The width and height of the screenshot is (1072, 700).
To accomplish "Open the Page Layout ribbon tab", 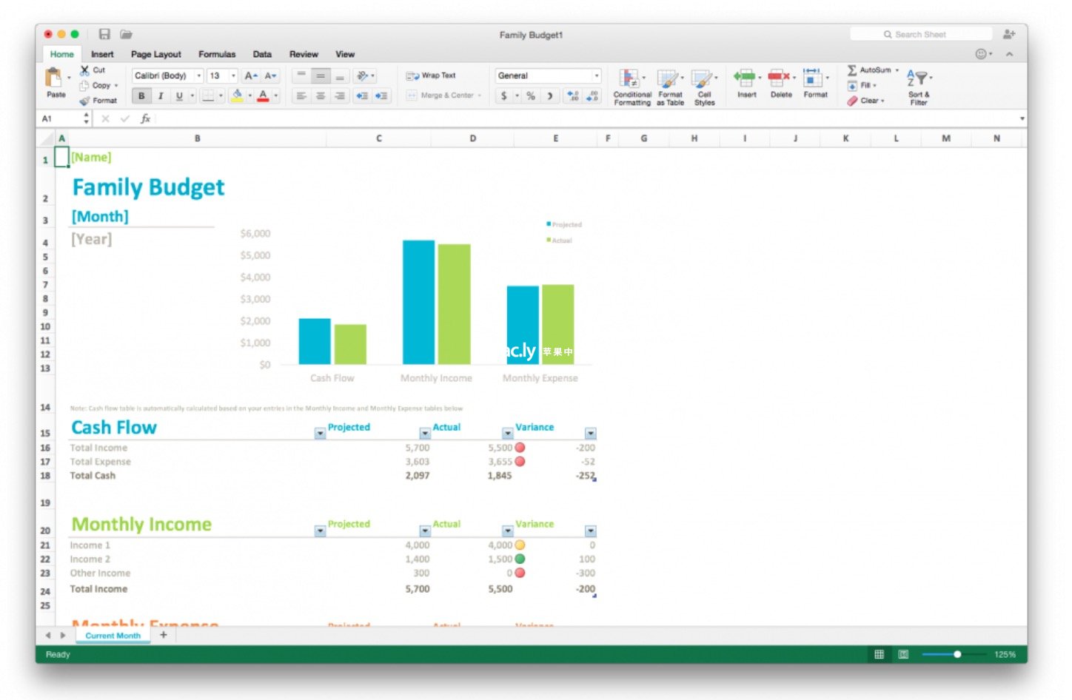I will pos(156,54).
